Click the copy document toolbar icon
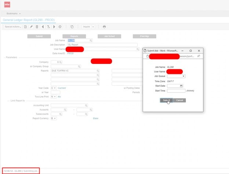Image resolution: width=229 pixels, height=174 pixels. click(x=72, y=27)
